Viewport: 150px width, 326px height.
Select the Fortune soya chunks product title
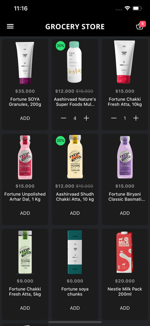click(x=75, y=291)
